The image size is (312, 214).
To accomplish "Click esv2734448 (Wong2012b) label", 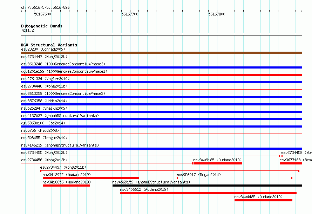I will pyautogui.click(x=44, y=86).
